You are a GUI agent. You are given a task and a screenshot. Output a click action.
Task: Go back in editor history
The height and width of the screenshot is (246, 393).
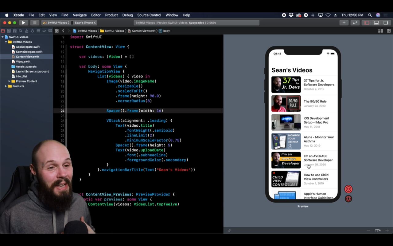point(63,31)
